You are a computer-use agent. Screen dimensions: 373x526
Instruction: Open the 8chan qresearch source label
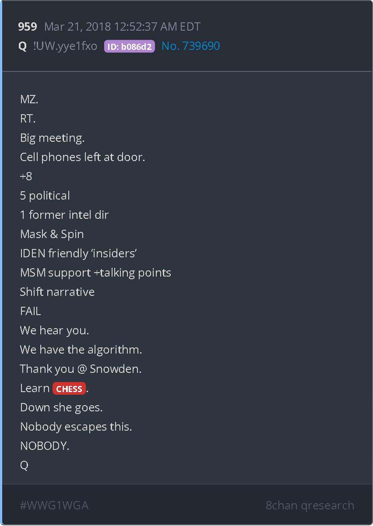(310, 505)
